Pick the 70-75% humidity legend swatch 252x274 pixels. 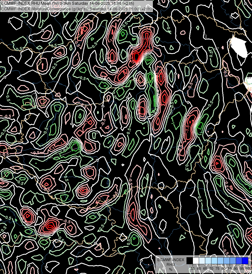(x=214, y=261)
